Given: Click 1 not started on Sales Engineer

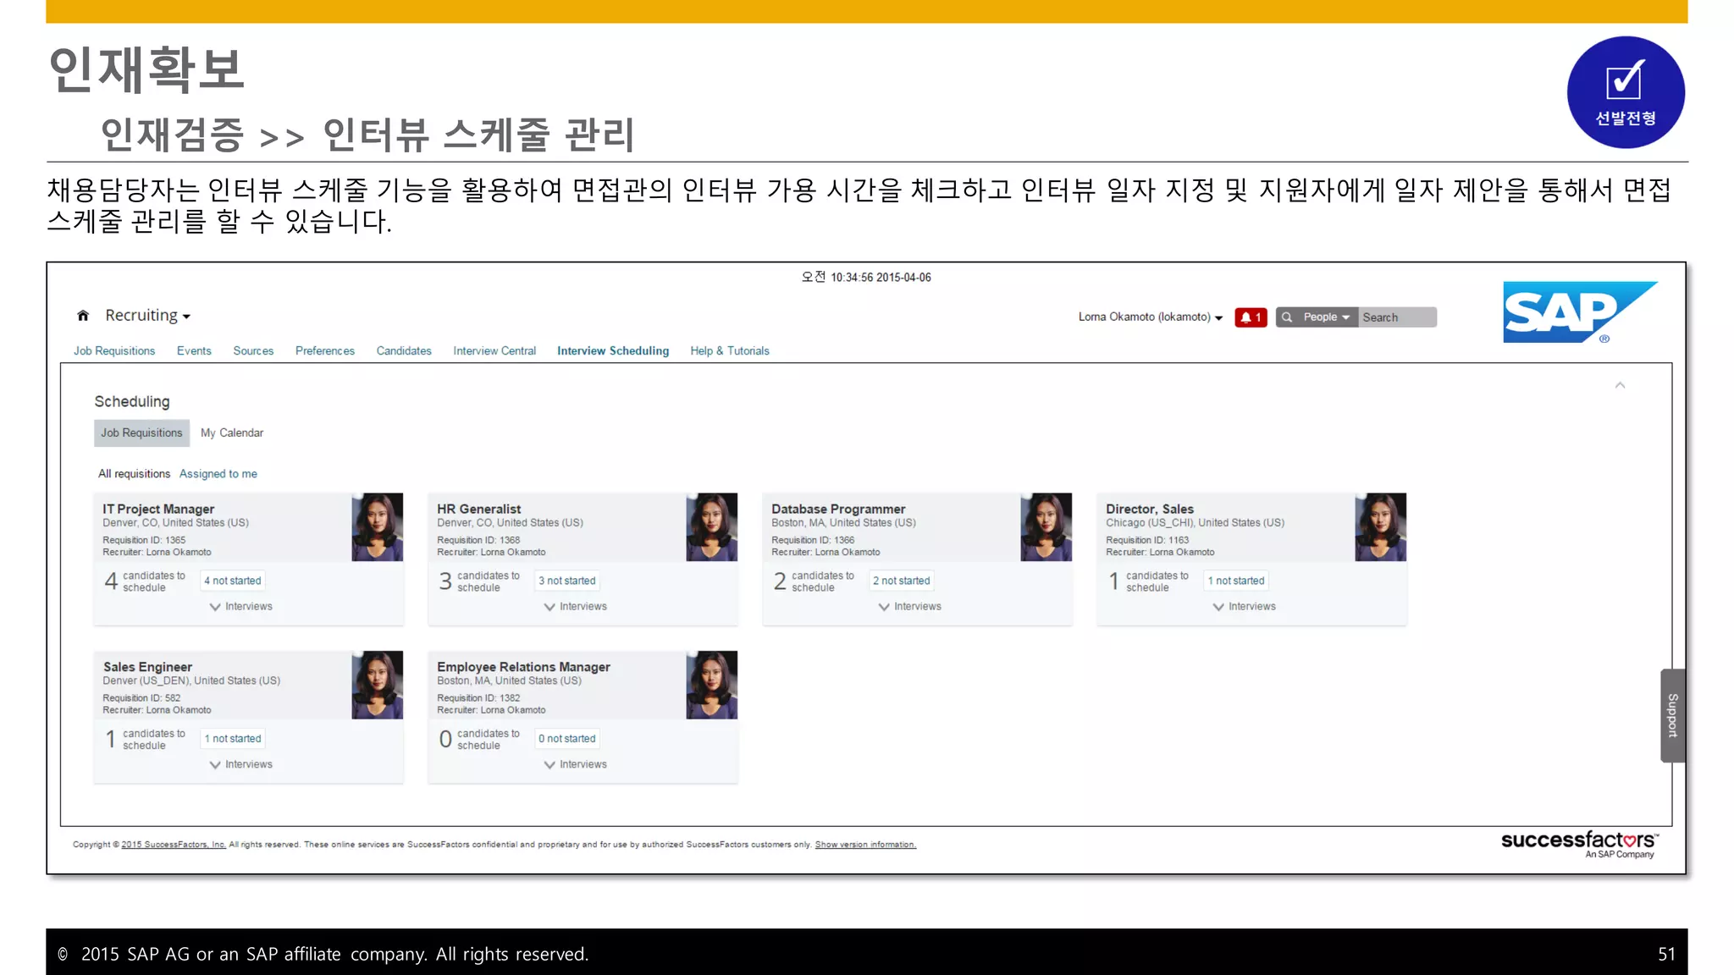Looking at the screenshot, I should click(233, 739).
